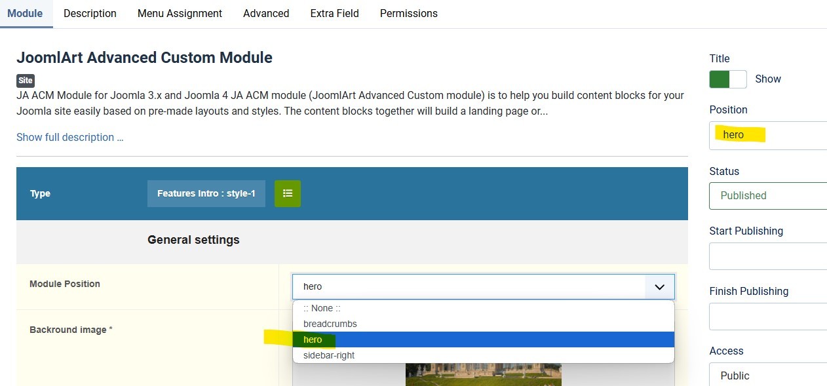Switch to the Permissions tab
The height and width of the screenshot is (386, 827).
coord(408,13)
